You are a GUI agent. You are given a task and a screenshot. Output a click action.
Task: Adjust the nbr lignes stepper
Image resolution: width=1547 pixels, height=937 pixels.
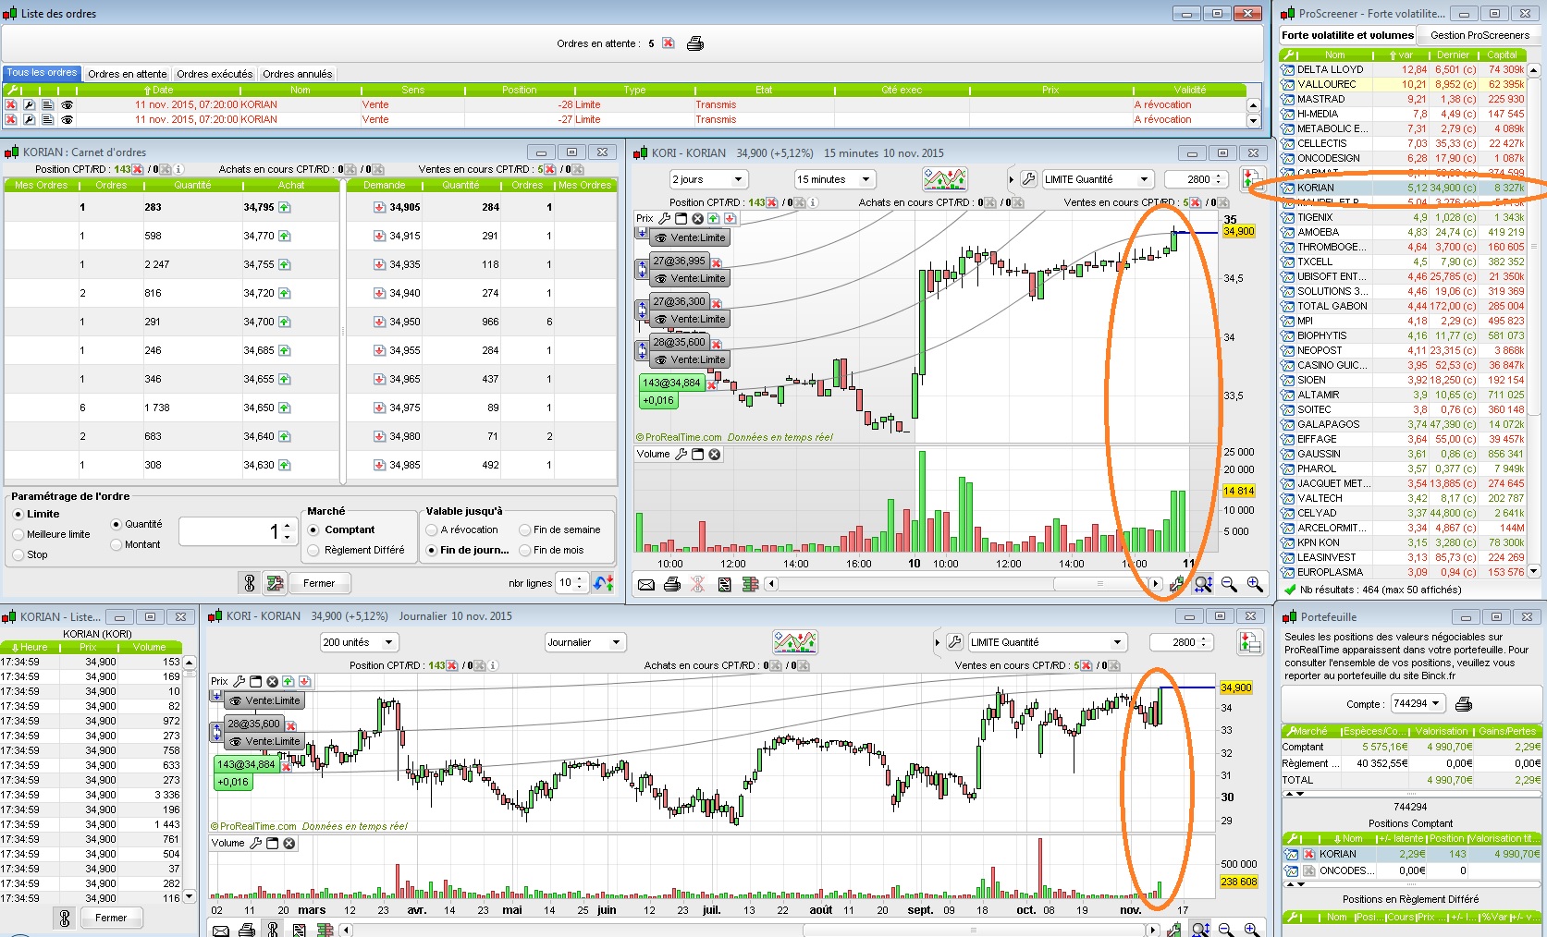pos(580,583)
